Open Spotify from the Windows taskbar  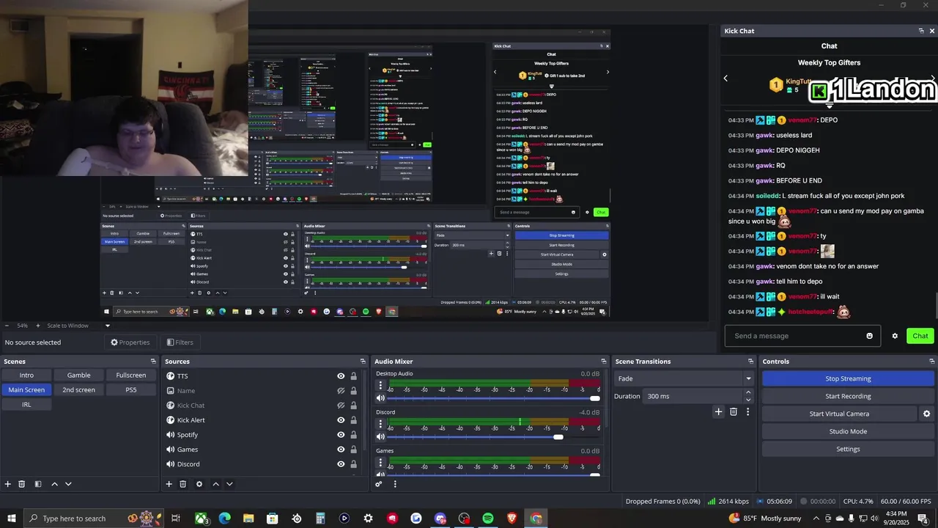[488, 518]
